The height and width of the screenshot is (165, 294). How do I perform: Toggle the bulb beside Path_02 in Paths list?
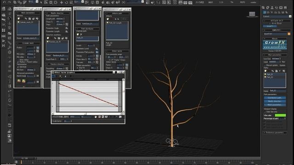tap(265, 77)
